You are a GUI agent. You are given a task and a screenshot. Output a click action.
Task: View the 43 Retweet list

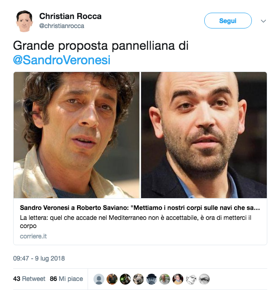(29, 279)
